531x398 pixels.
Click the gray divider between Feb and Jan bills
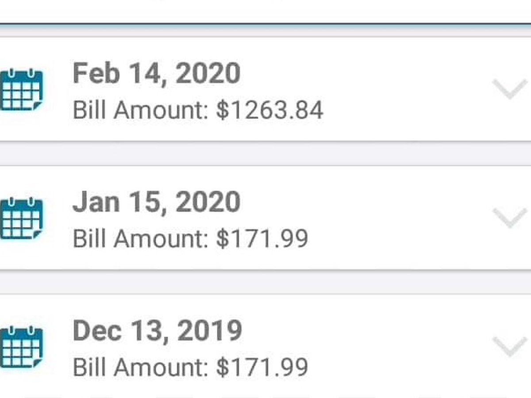tap(265, 154)
